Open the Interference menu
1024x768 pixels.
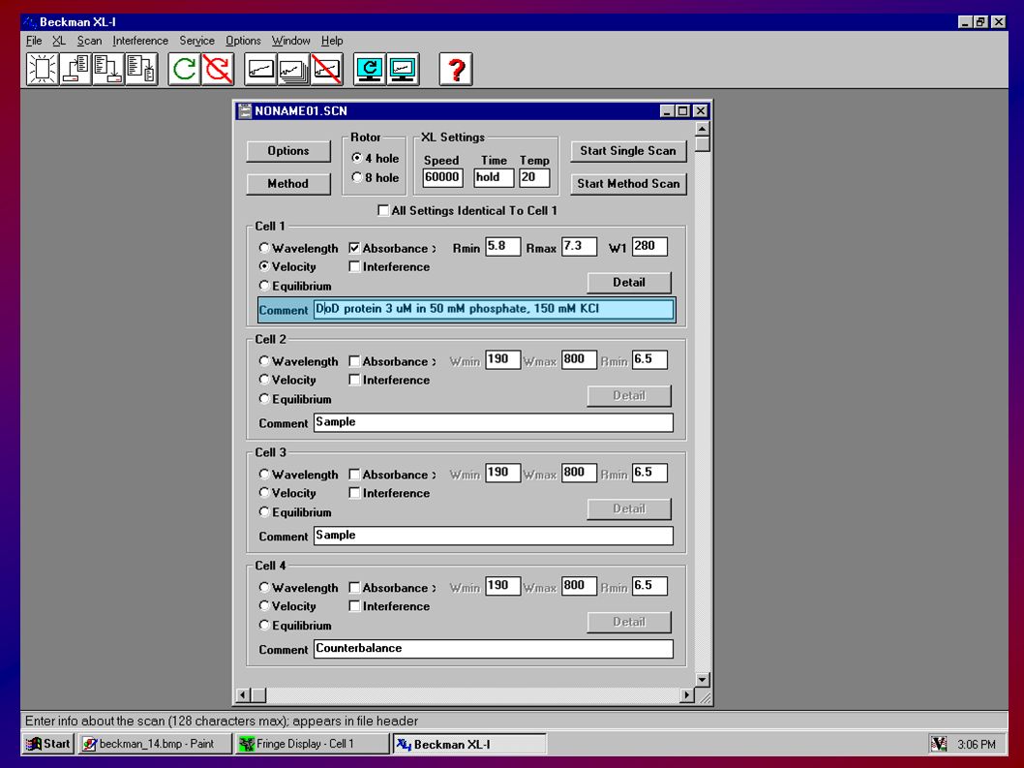point(140,41)
